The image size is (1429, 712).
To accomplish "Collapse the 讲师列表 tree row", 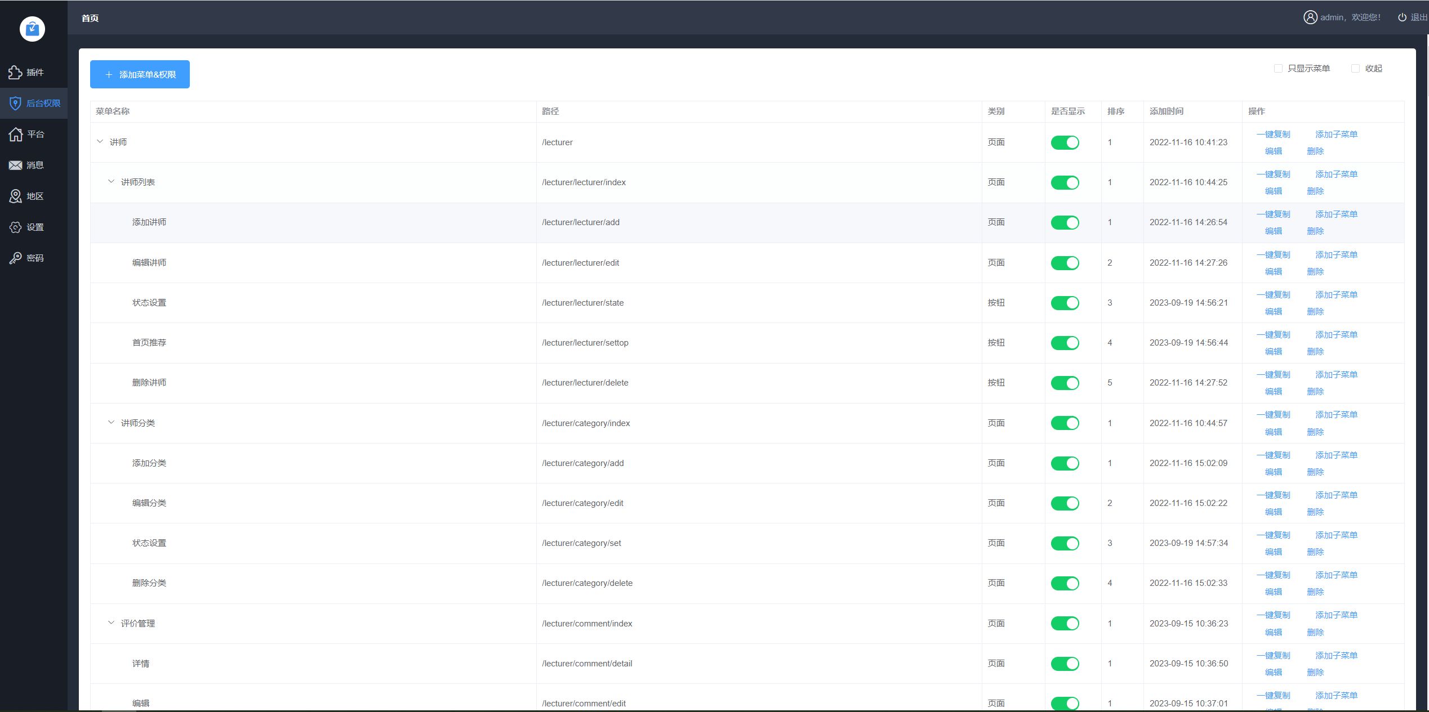I will click(111, 182).
